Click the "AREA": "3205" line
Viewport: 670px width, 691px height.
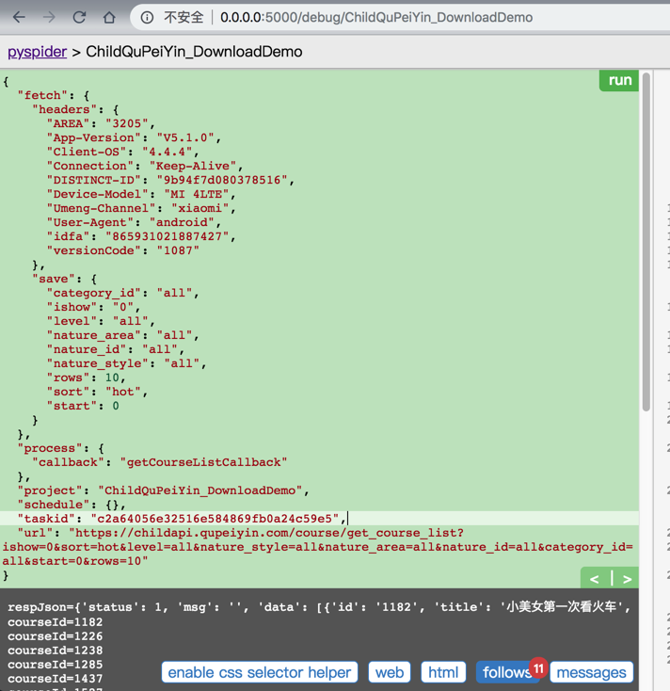pyautogui.click(x=101, y=124)
